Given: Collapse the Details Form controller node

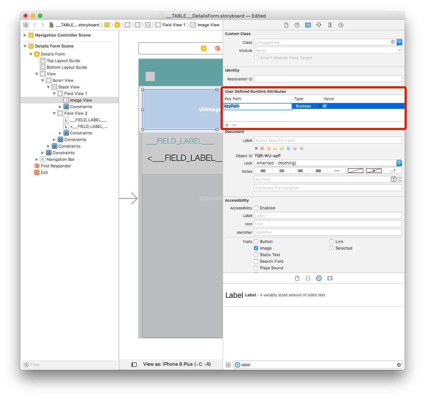Looking at the screenshot, I should coord(31,54).
